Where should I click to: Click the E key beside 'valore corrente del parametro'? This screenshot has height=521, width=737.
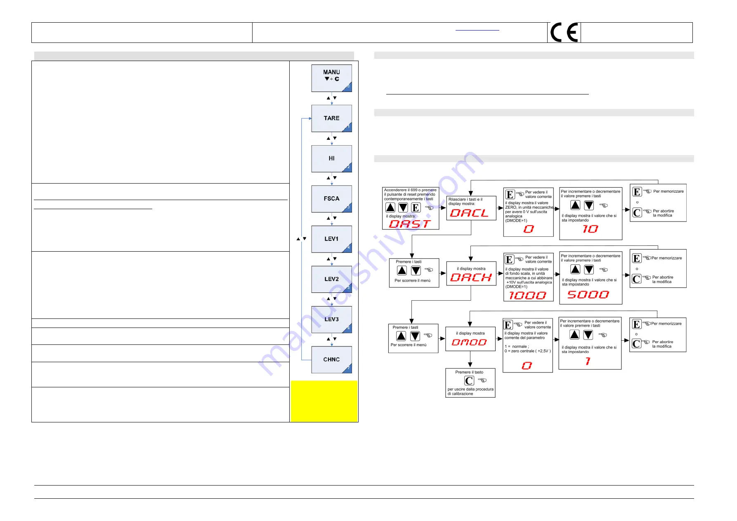(x=508, y=325)
